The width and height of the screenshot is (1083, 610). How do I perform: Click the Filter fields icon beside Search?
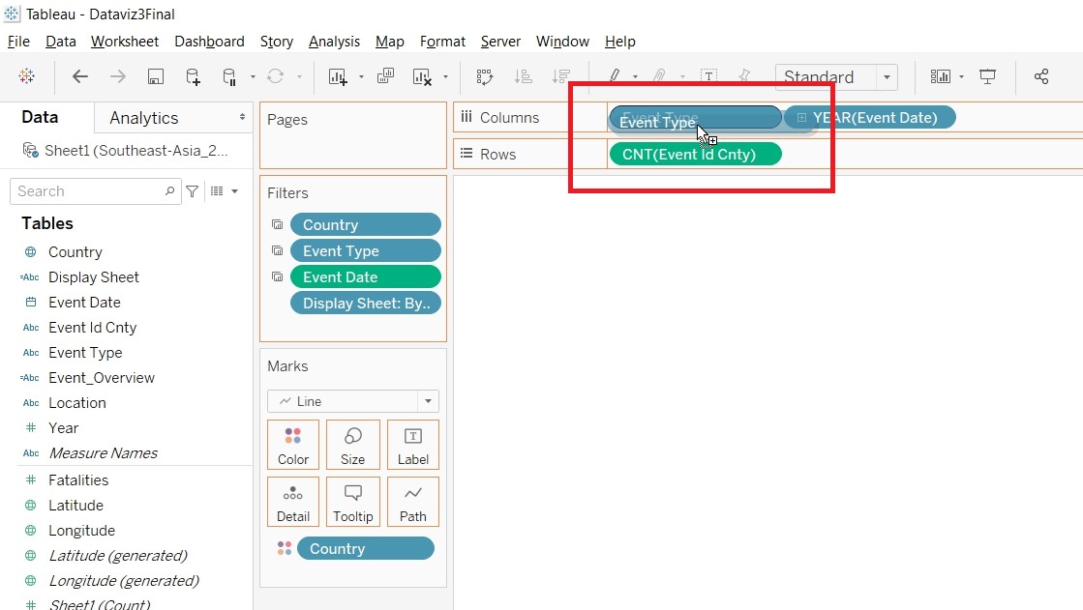click(193, 191)
